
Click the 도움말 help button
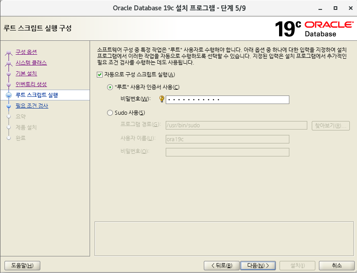click(22, 265)
